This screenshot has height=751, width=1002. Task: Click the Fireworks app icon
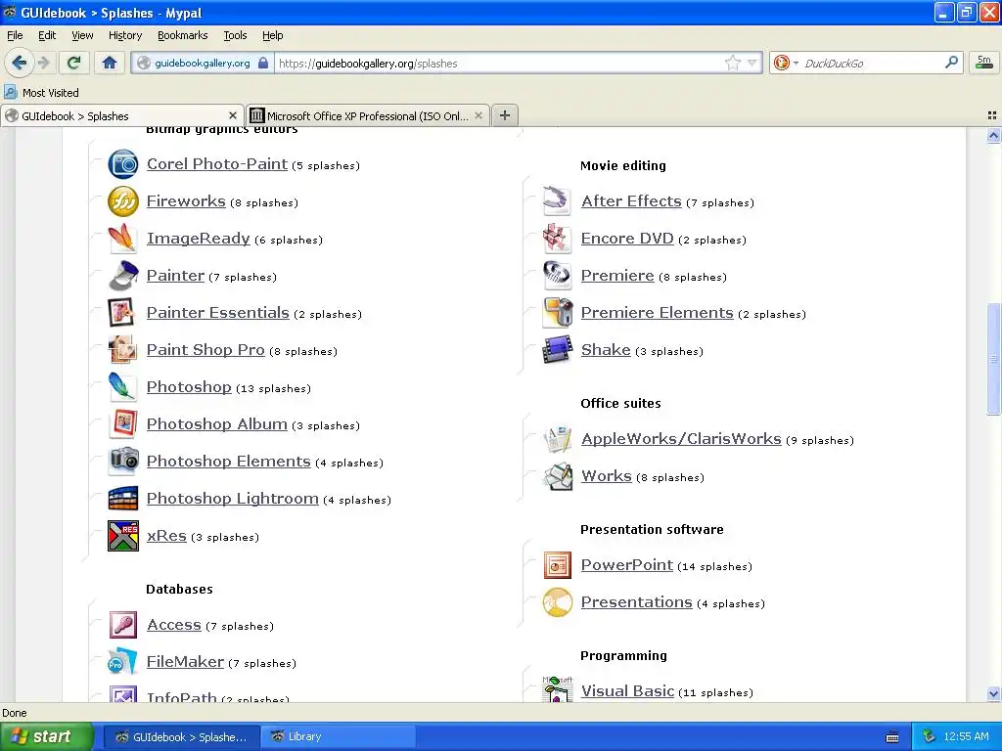(122, 201)
